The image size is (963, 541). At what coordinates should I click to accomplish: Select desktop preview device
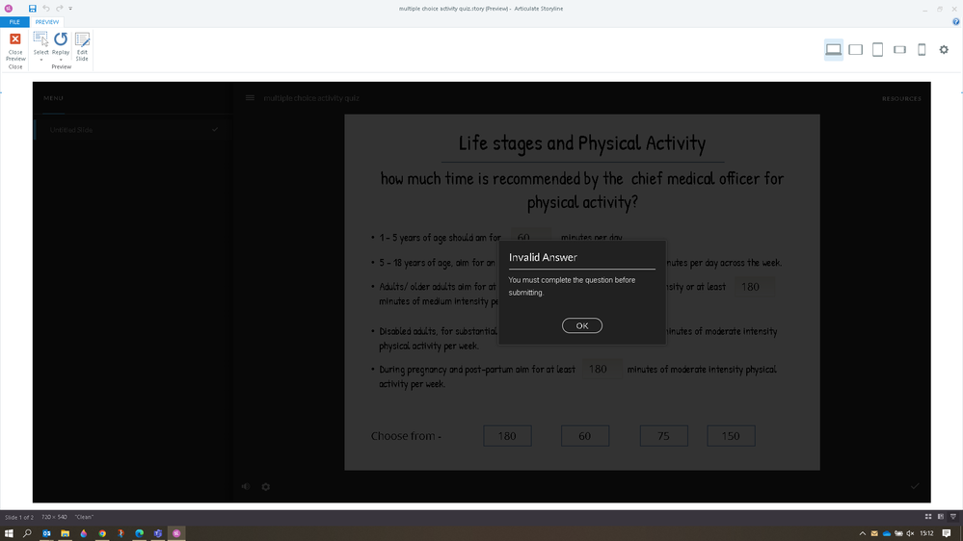click(x=834, y=49)
